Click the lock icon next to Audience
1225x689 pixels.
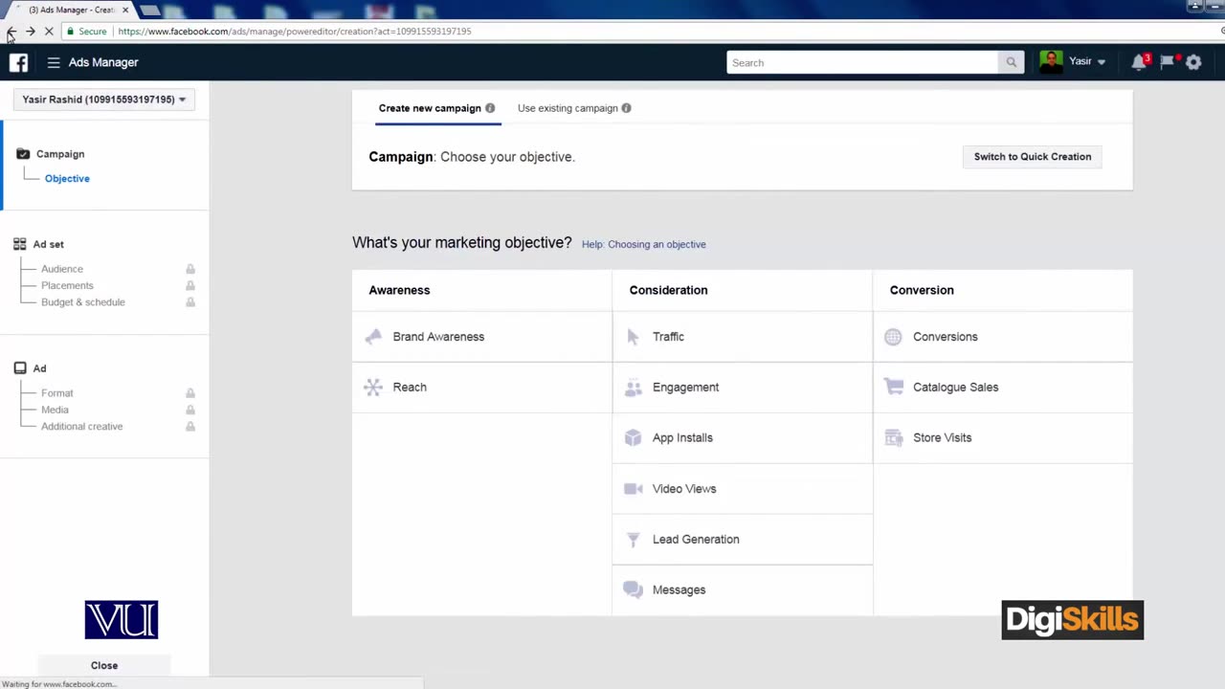click(x=190, y=269)
